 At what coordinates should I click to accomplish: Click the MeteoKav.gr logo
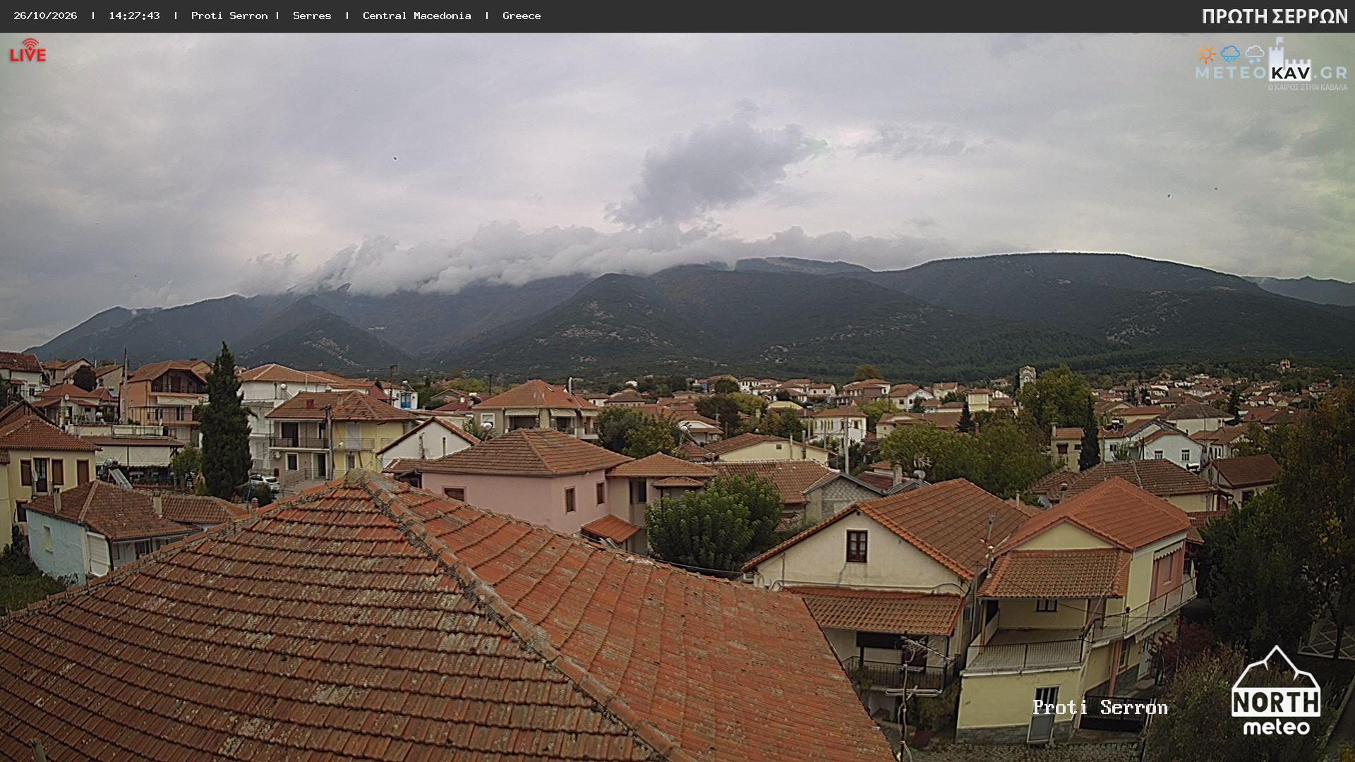(x=1272, y=64)
